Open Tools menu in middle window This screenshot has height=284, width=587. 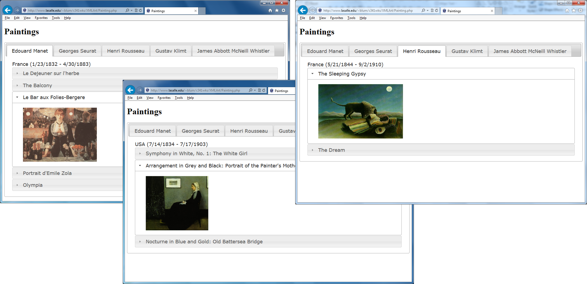179,98
